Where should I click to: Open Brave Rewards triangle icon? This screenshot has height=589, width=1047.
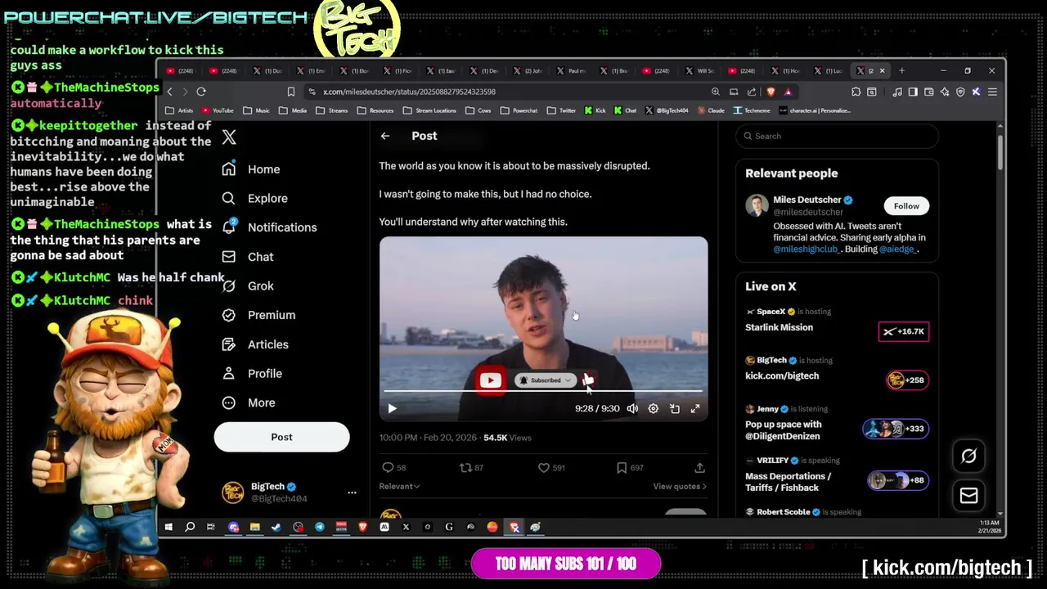point(788,92)
